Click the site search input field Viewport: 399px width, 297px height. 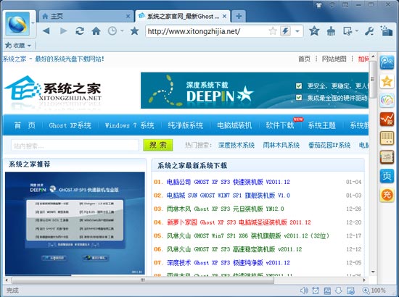[75, 146]
